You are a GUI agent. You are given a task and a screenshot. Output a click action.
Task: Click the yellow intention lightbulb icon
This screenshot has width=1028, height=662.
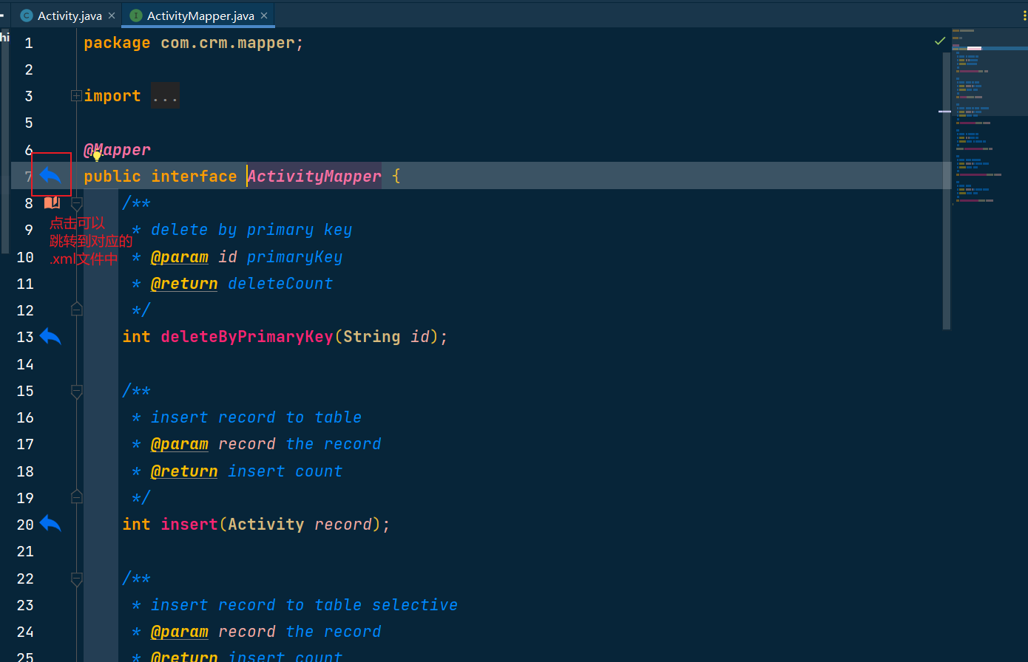[x=96, y=157]
